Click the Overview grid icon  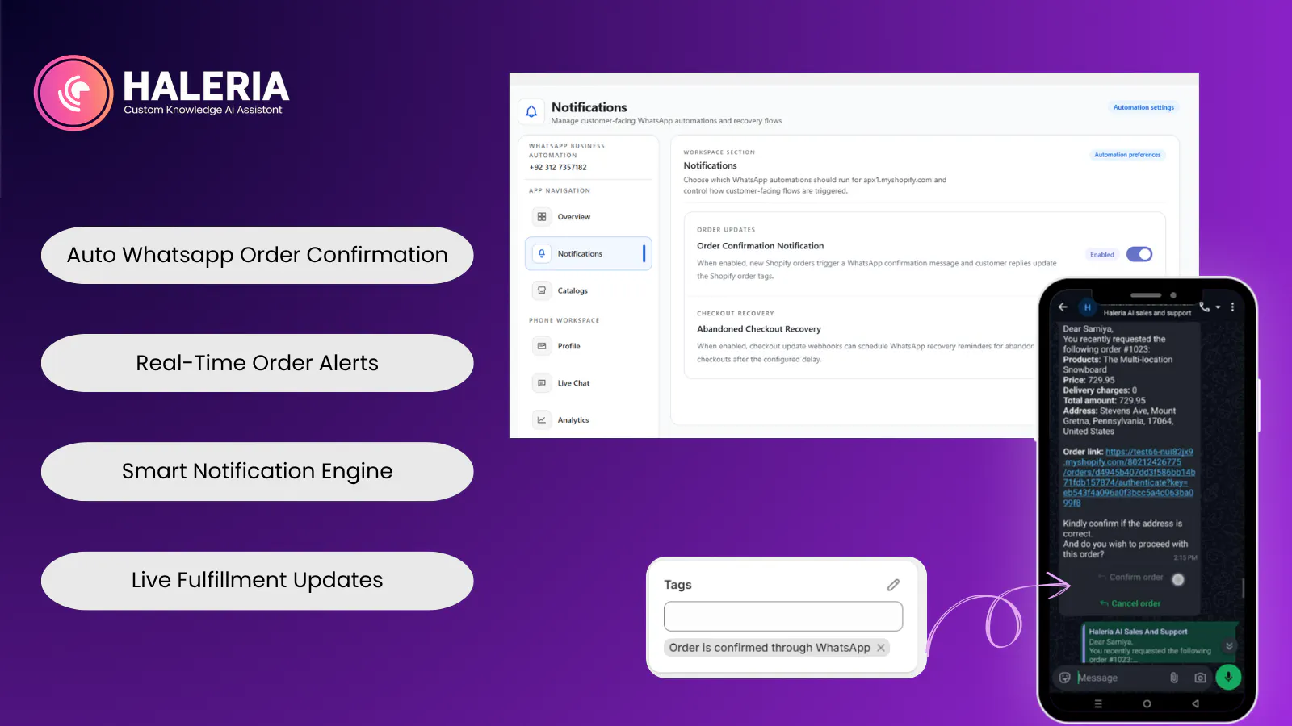click(x=542, y=217)
